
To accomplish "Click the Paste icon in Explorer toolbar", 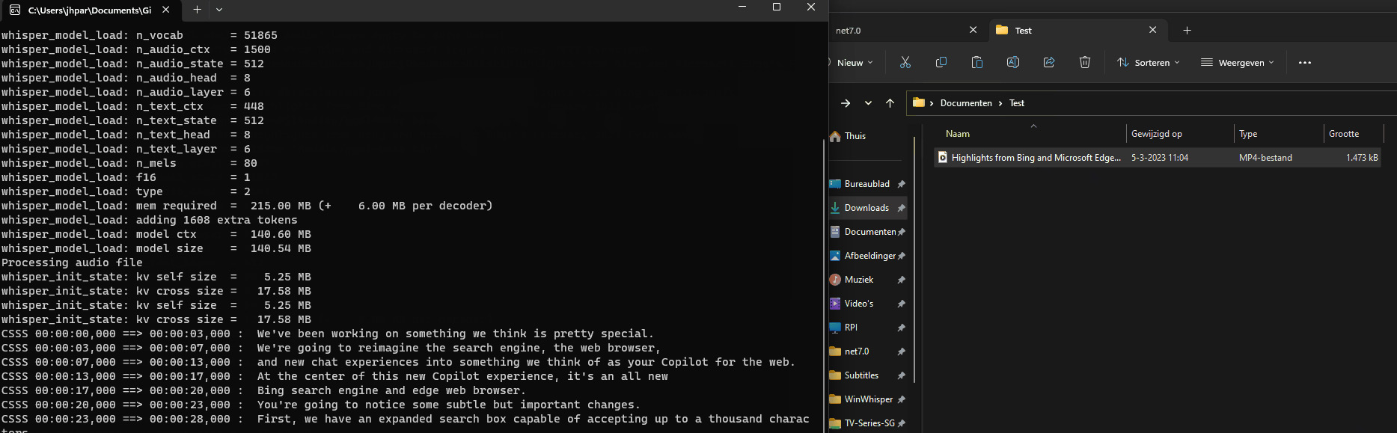I will [977, 63].
